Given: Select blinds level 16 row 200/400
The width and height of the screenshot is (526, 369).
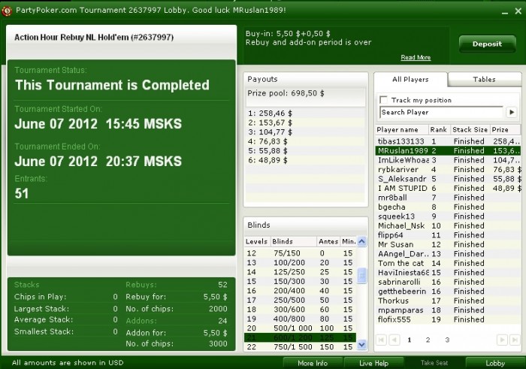Looking at the screenshot, I should 301,291.
